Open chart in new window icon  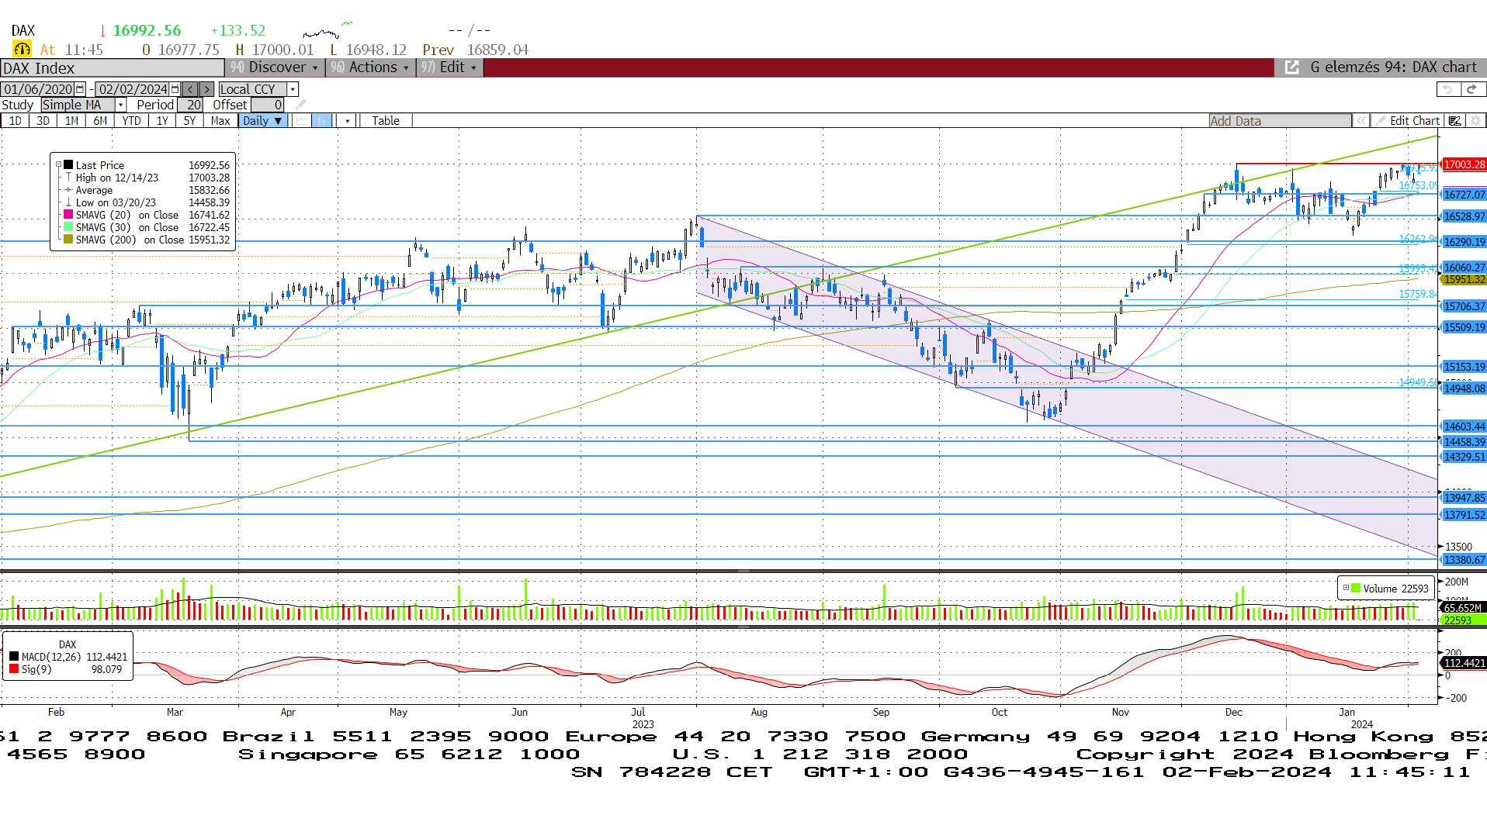click(x=1292, y=67)
